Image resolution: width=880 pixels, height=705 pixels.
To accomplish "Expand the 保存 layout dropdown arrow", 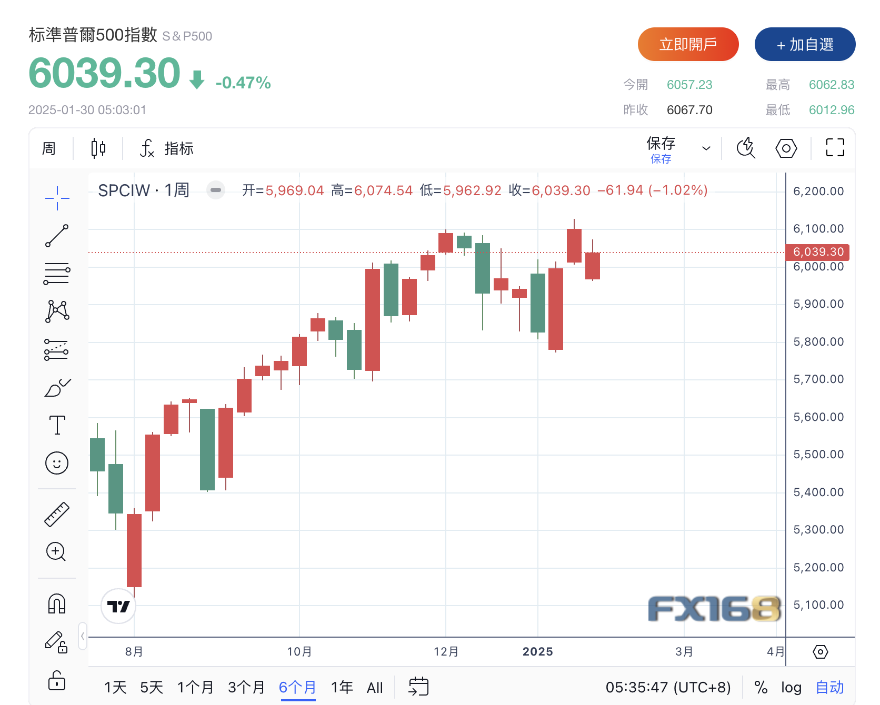I will click(706, 148).
